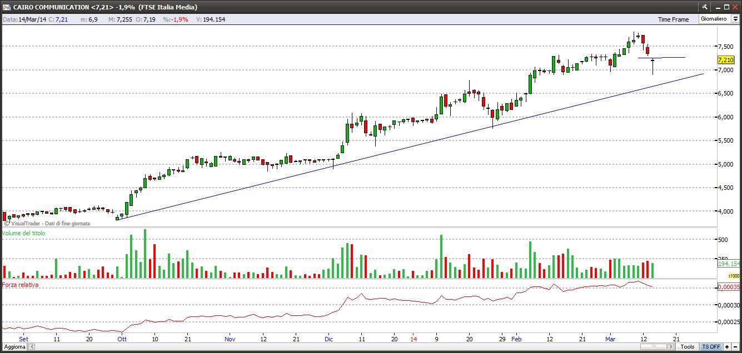This screenshot has height=353, width=742.
Task: Click the Volume del titolo label
Action: click(x=24, y=233)
